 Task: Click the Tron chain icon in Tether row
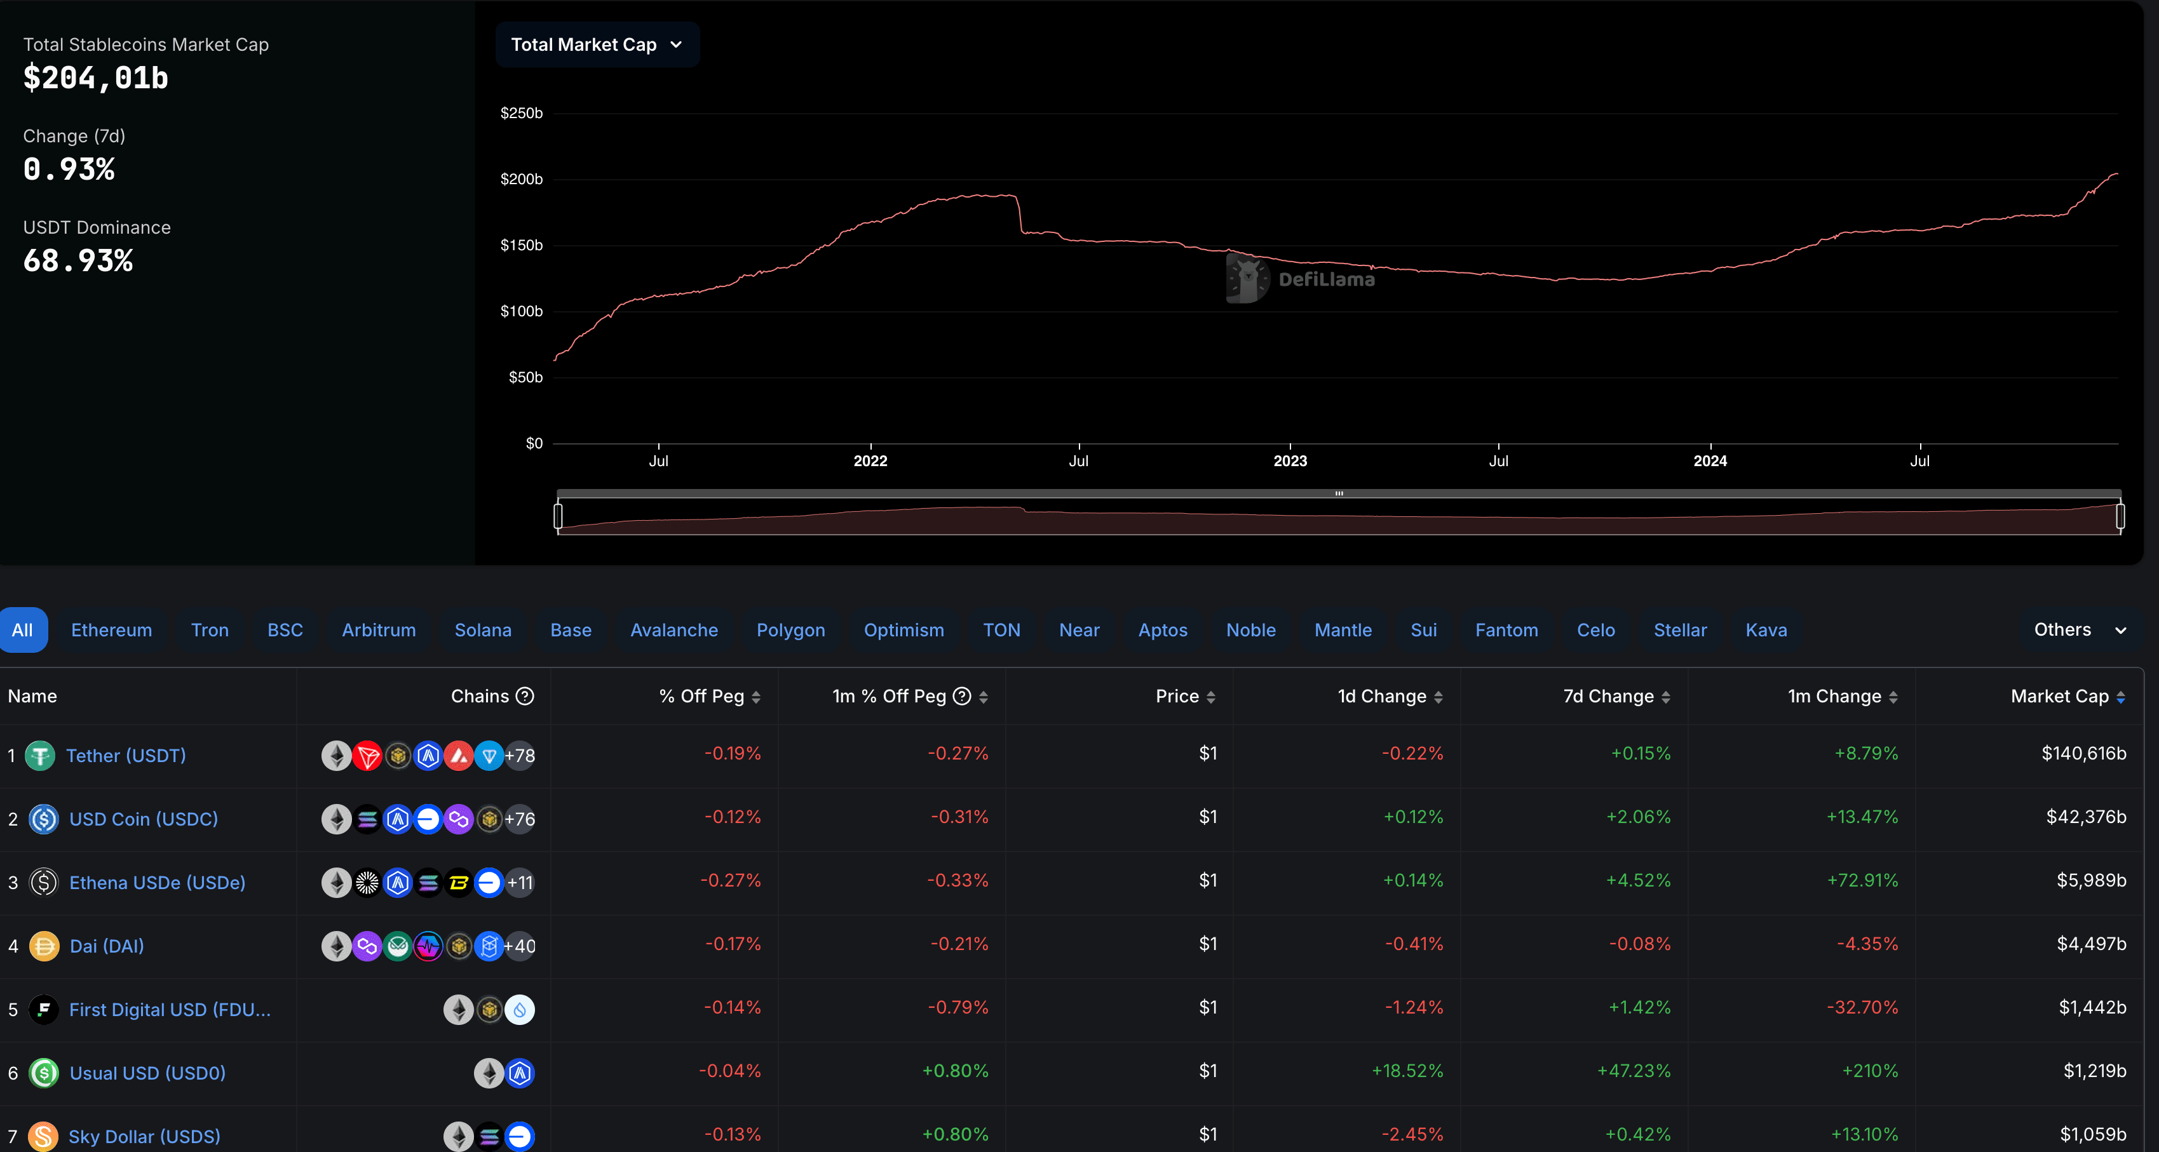click(x=367, y=756)
